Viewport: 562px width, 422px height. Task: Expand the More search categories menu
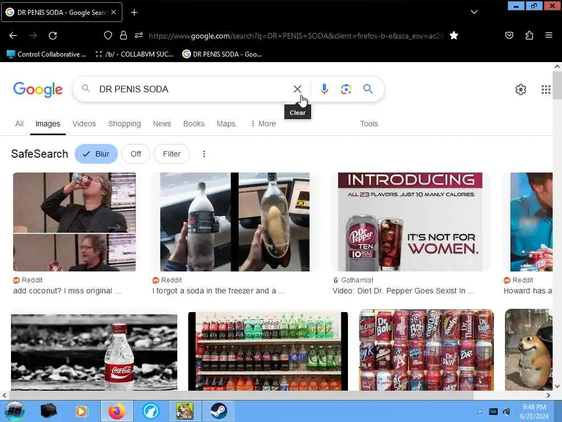pyautogui.click(x=263, y=124)
